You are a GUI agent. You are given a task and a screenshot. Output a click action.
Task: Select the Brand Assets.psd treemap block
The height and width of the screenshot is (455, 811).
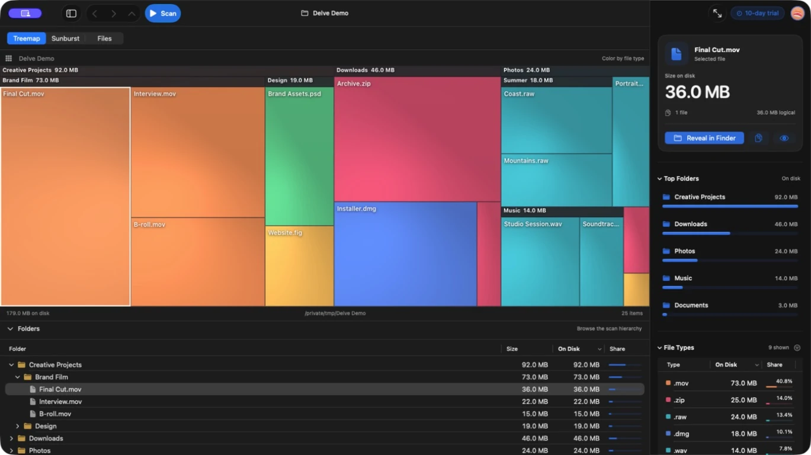(299, 156)
